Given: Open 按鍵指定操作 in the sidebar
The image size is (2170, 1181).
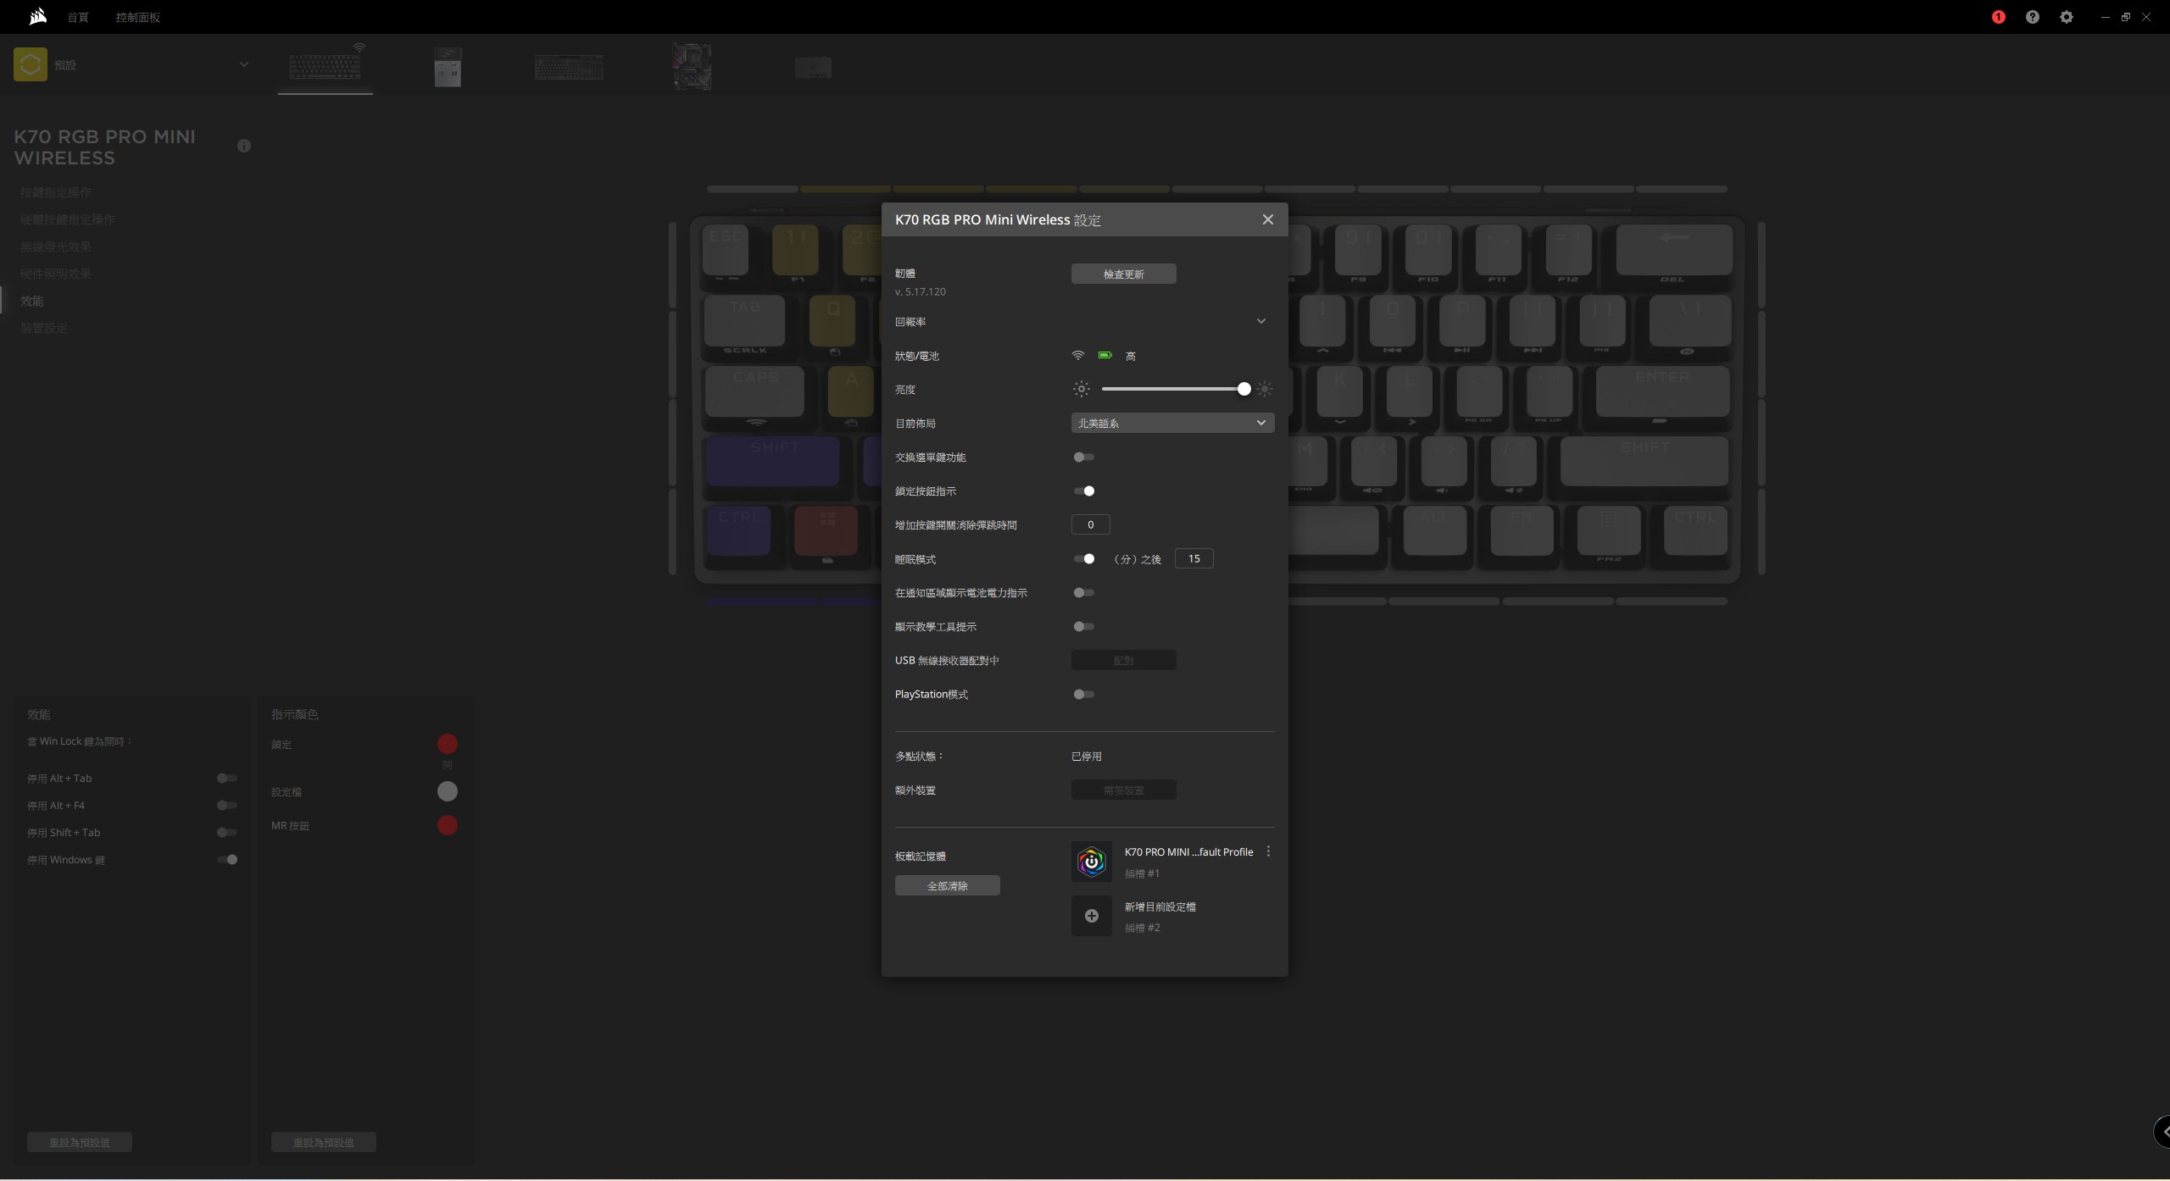Looking at the screenshot, I should (56, 192).
